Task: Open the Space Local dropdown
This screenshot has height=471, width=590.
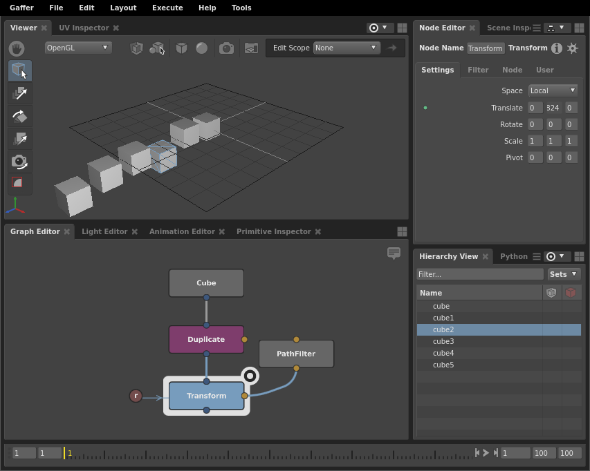Action: (x=553, y=90)
